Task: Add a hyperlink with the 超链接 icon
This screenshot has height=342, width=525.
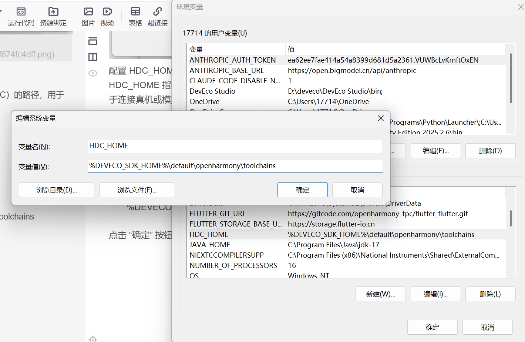Action: pos(158,17)
